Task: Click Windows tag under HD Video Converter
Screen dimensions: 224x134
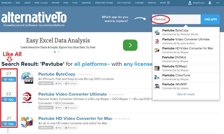Action: coord(71,128)
